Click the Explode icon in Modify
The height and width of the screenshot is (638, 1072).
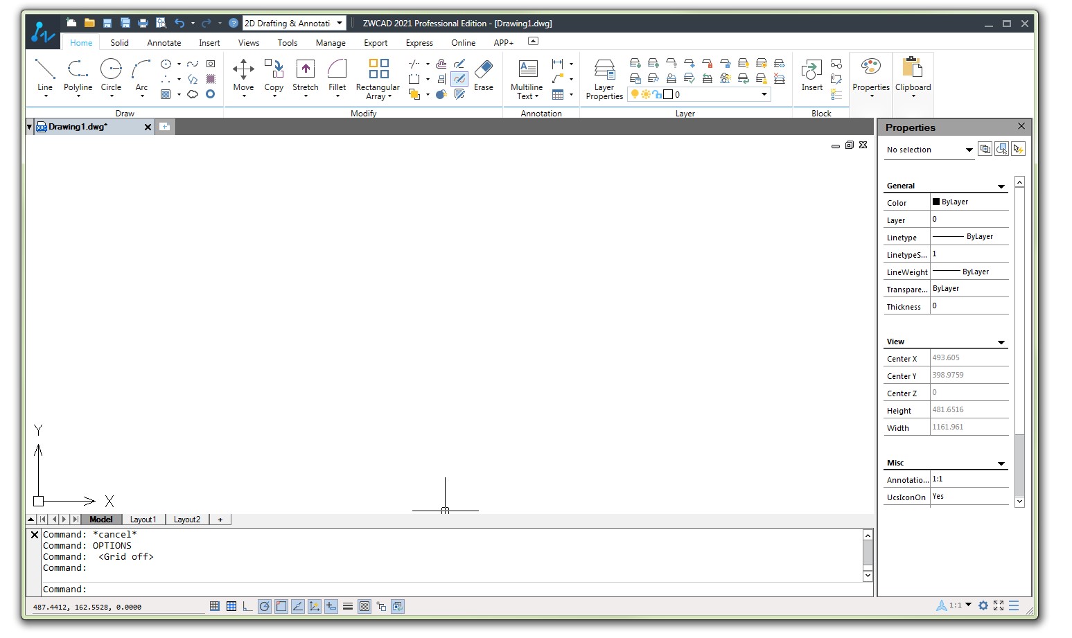click(441, 94)
